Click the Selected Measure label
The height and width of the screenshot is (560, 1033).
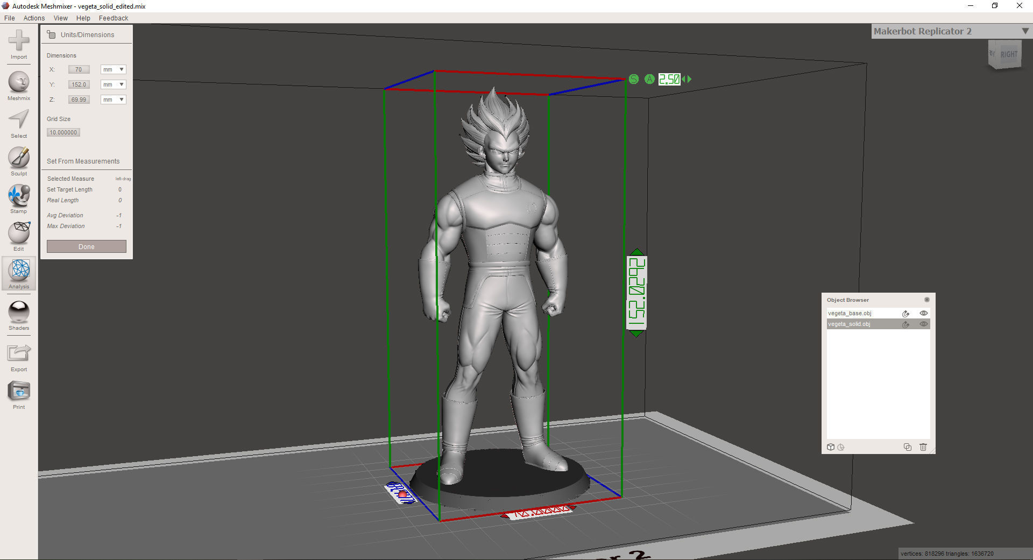point(70,179)
